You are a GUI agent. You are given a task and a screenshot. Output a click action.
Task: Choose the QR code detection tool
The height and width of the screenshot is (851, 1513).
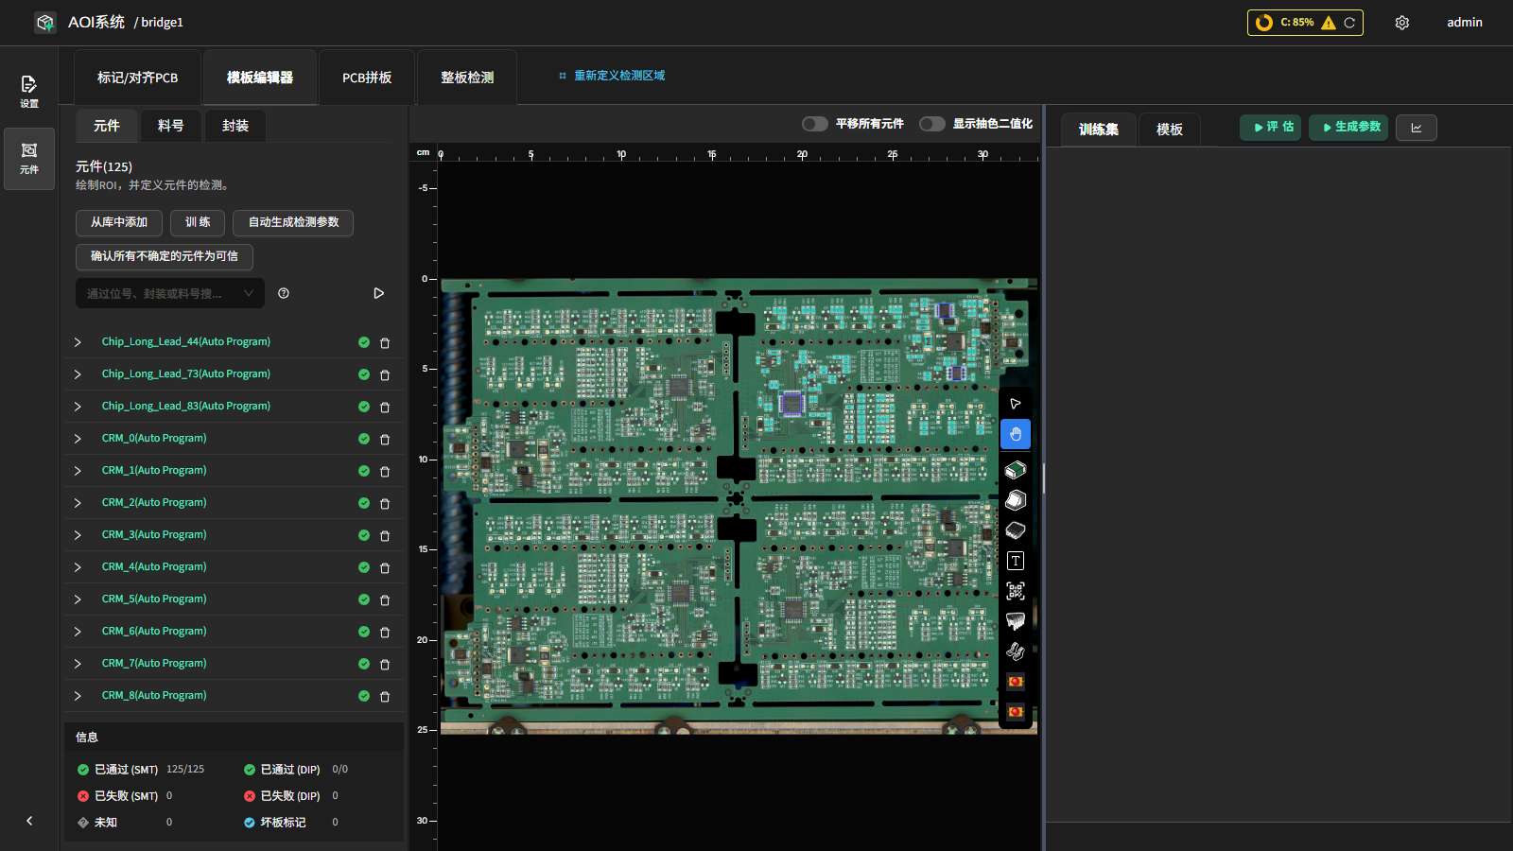[x=1016, y=591]
